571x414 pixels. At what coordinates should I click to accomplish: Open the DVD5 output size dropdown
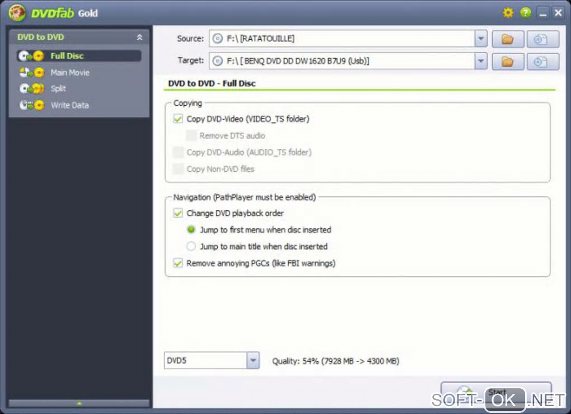click(252, 360)
